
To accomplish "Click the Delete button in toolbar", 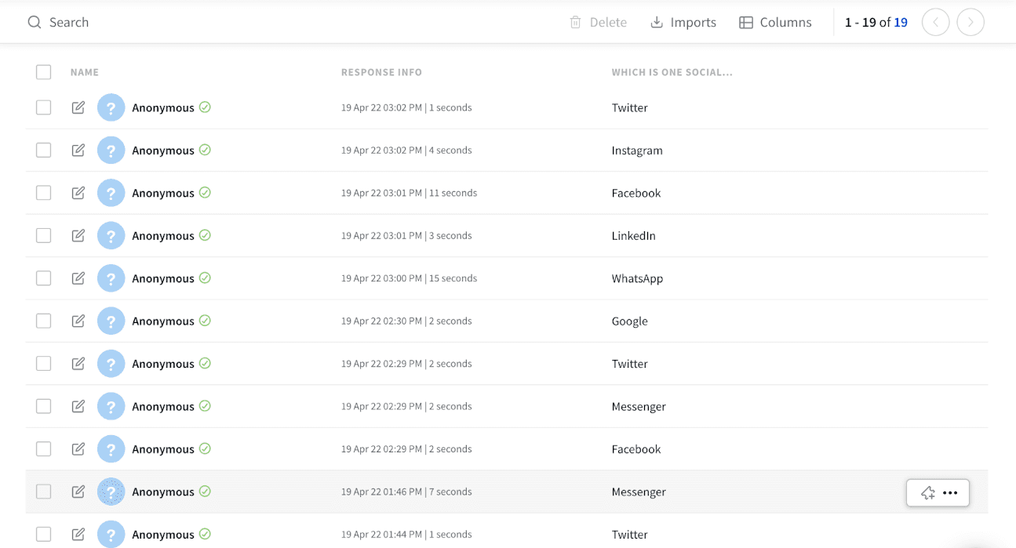I will click(598, 22).
